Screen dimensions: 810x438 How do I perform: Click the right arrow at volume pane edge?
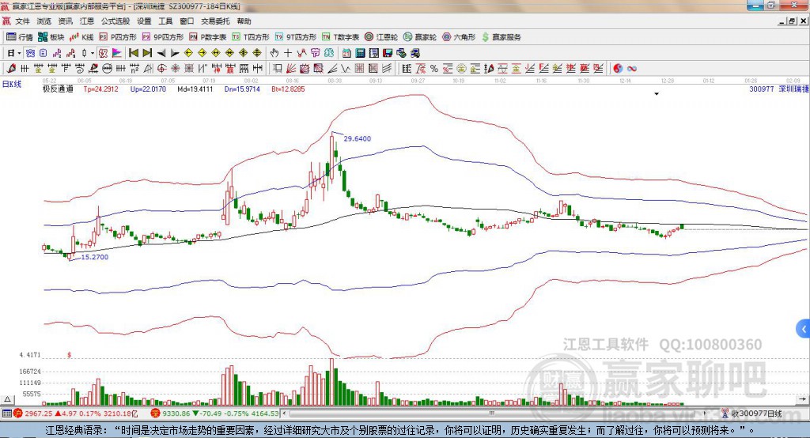pyautogui.click(x=802, y=399)
